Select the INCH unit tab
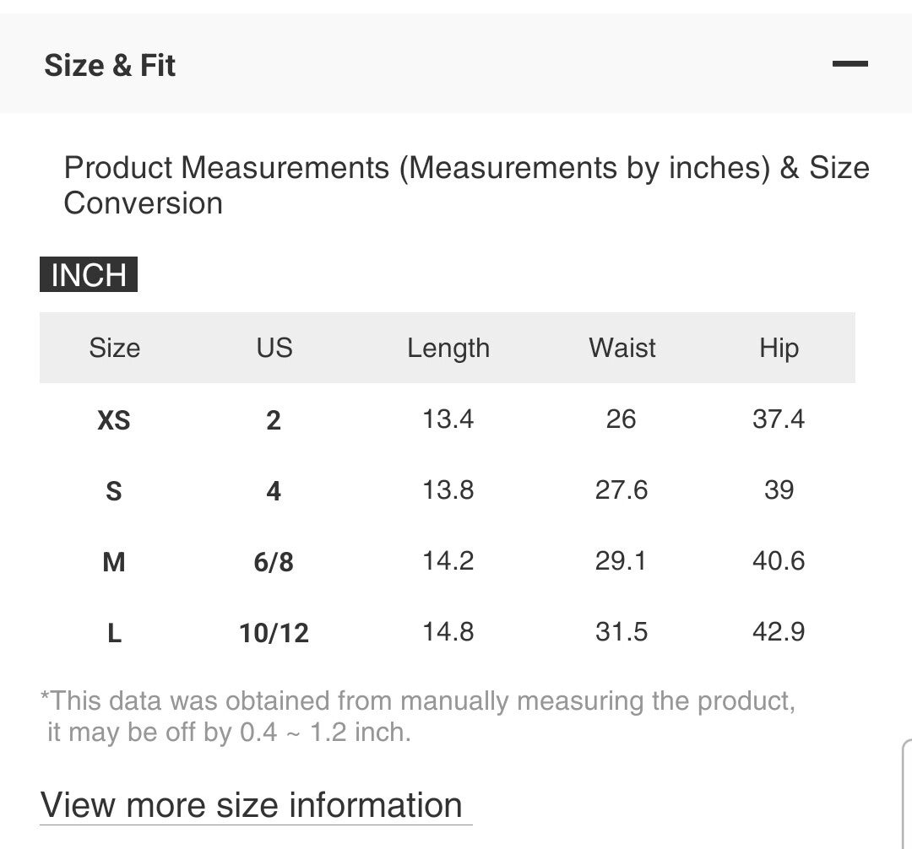Viewport: 912px width, 849px height. [x=89, y=275]
